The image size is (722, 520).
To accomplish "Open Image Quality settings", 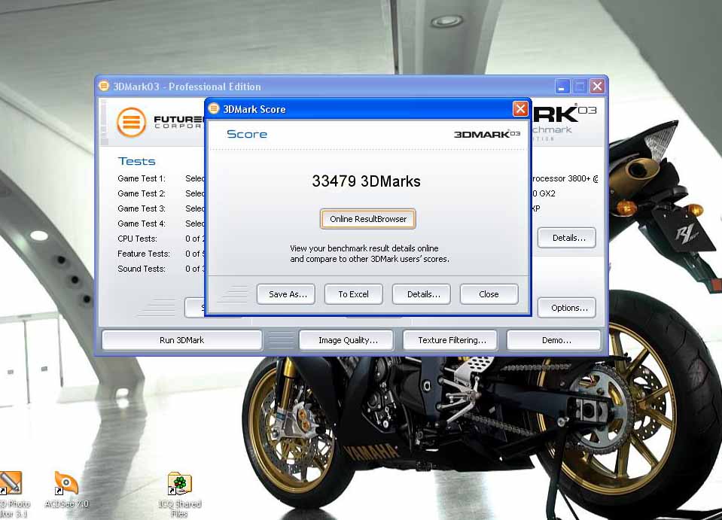I will 346,341.
